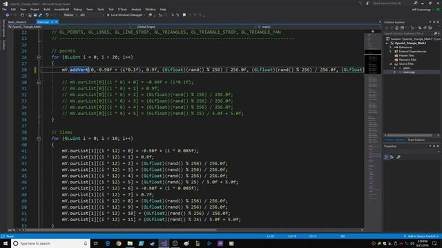Click the bookmark toolbar icon

pos(184,15)
